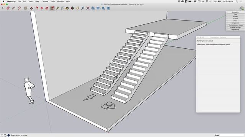The width and height of the screenshot is (245, 137).
Task: Click the status bar info circle icon
Action: click(x=5, y=135)
